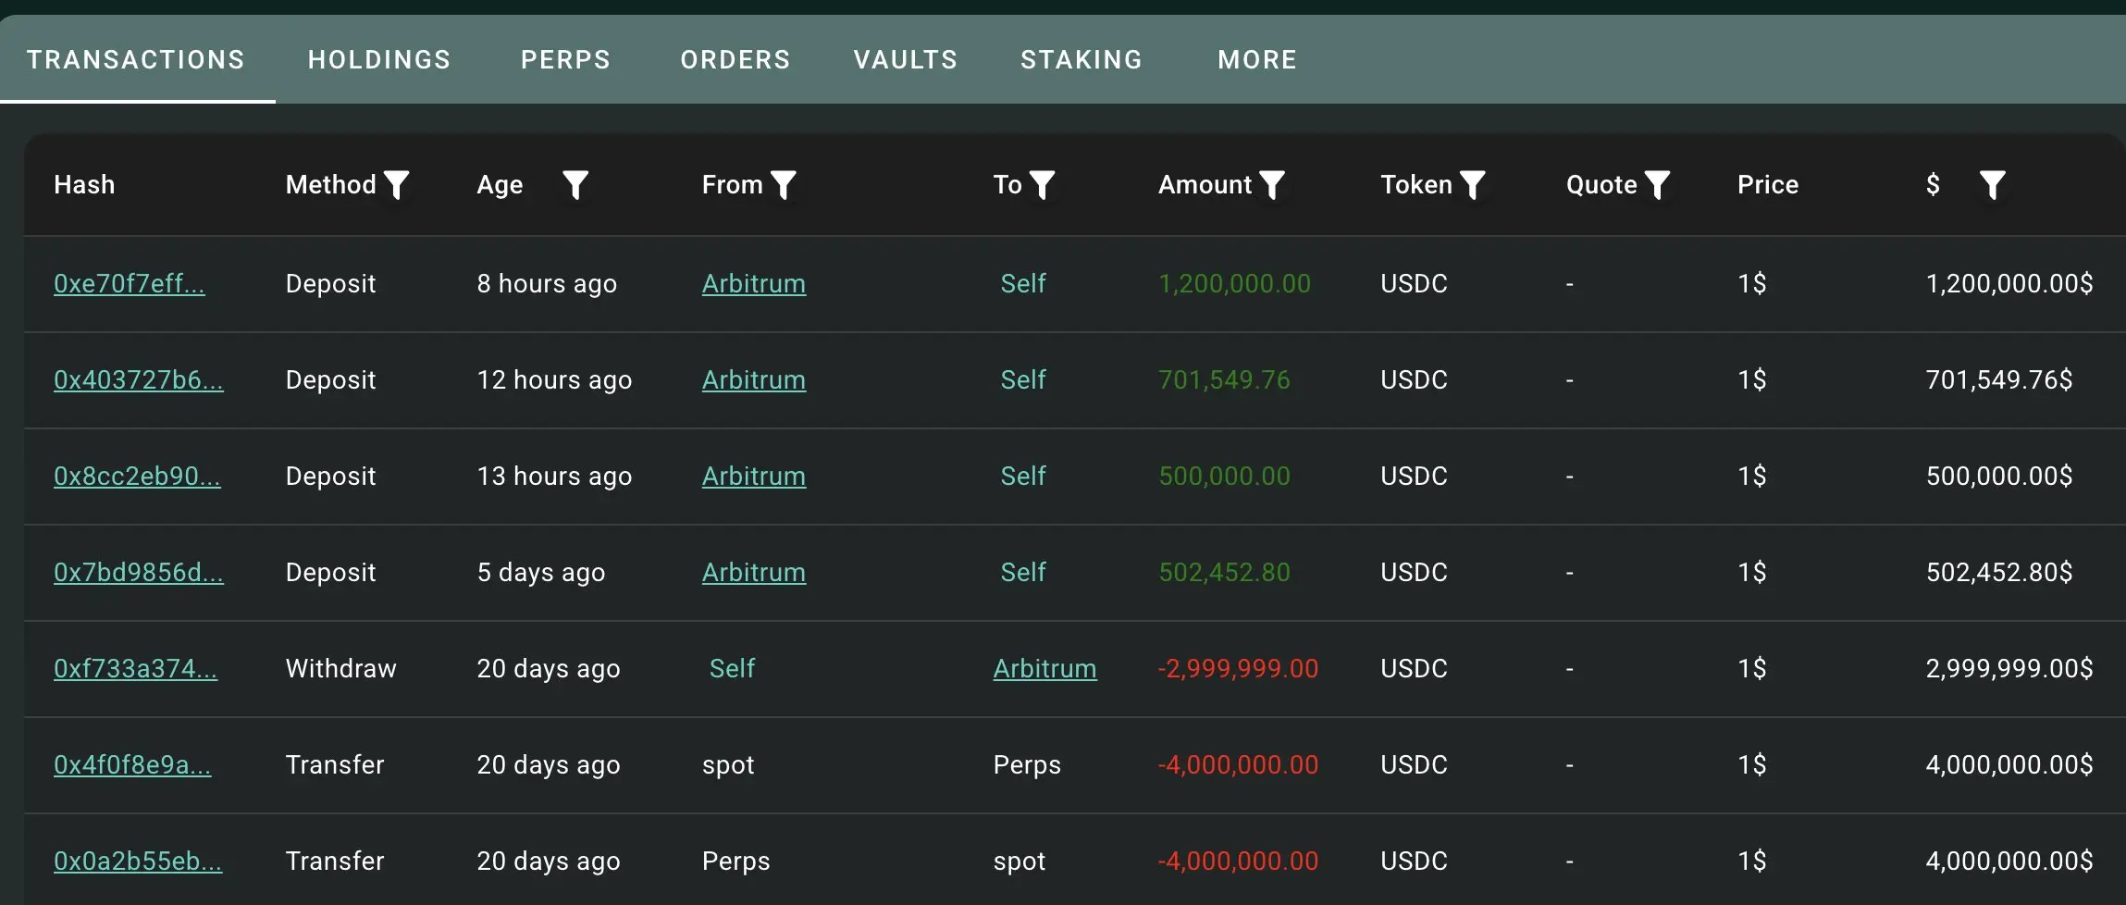Click Arbitrum in the 12 hours ago row
The height and width of the screenshot is (905, 2126).
coord(754,380)
